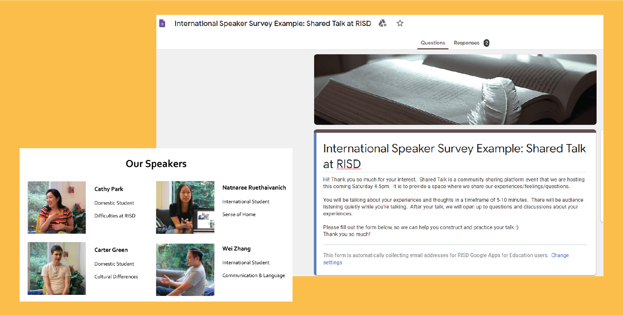Click the purple Google Forms document icon
Image resolution: width=623 pixels, height=316 pixels.
(x=162, y=23)
